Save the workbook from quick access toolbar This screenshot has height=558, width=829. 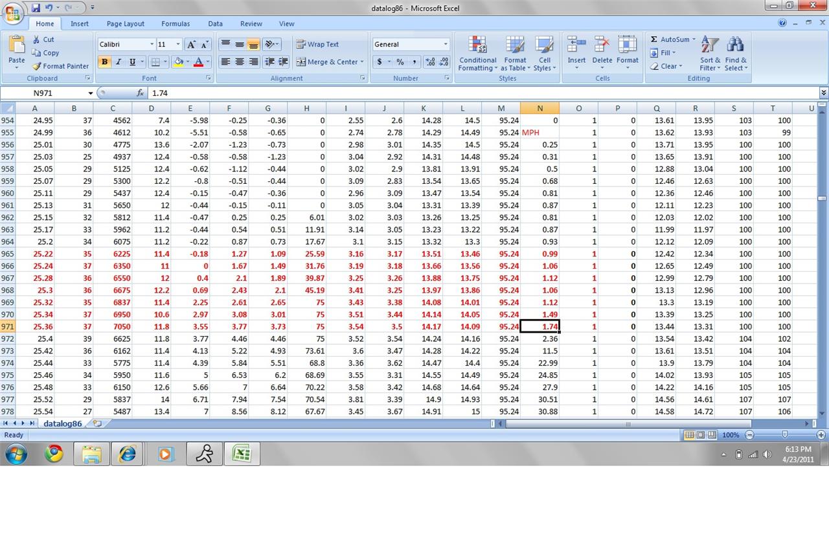[x=35, y=8]
